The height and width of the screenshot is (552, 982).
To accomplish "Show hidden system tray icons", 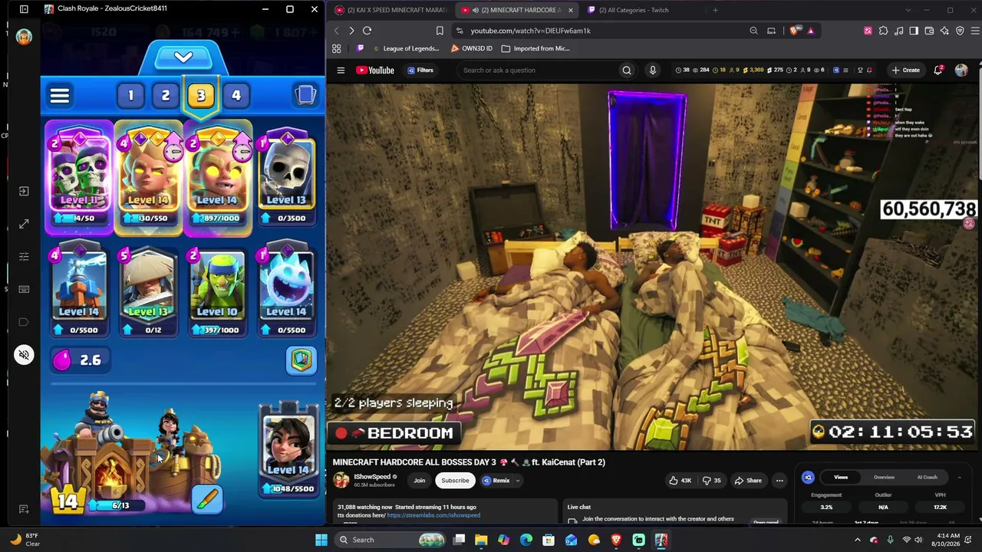I will pyautogui.click(x=858, y=540).
